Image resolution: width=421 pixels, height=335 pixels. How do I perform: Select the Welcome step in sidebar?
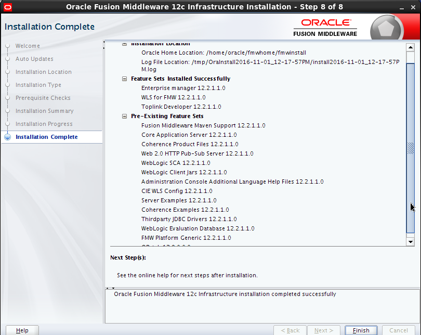pos(28,46)
